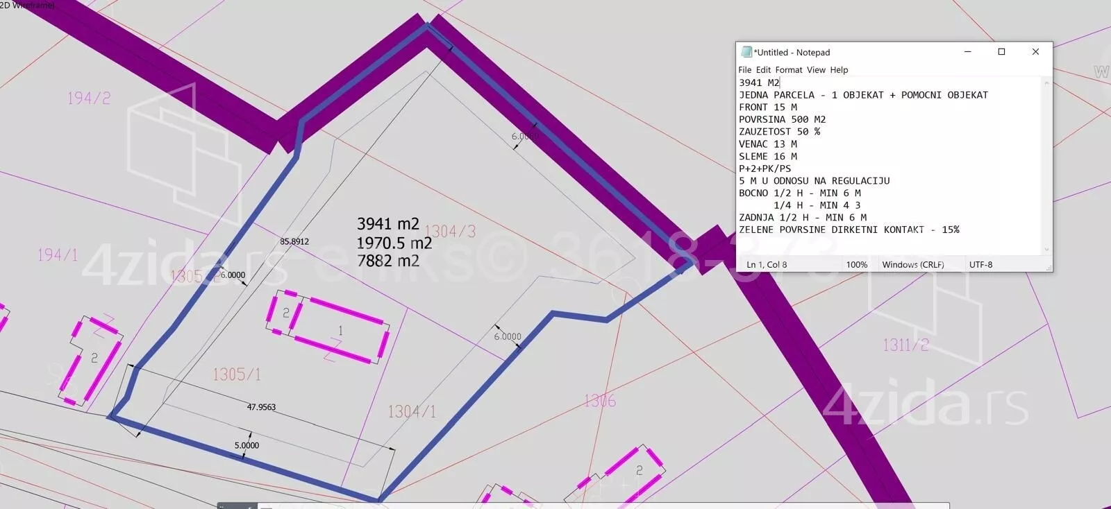Screen dimensions: 1111x509
Task: Minimize the Notepad window
Action: (967, 52)
